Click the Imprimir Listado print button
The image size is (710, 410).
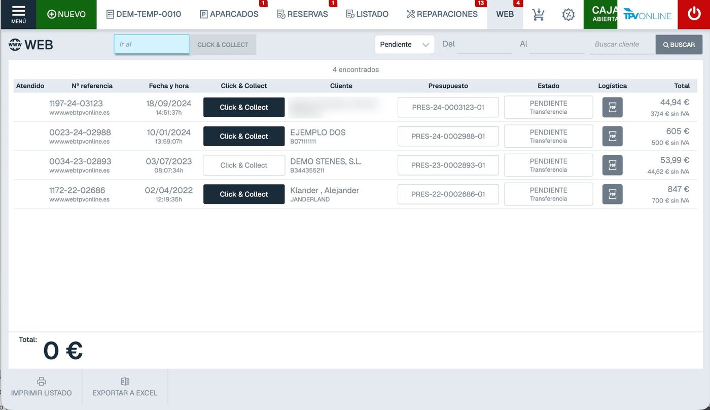coord(41,387)
